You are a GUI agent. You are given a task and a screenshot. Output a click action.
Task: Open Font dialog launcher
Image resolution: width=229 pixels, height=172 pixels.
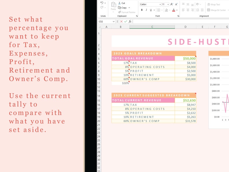pos(178,16)
